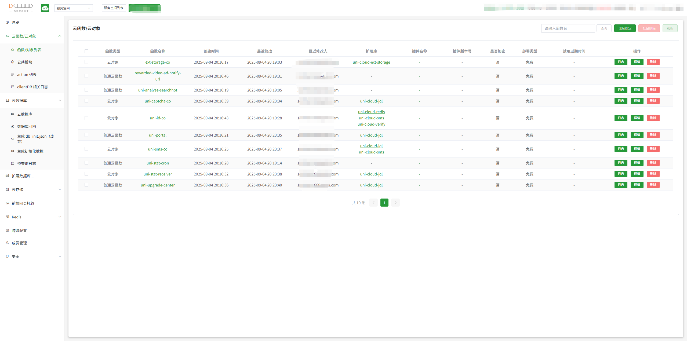Click the 总览 overview icon in sidebar
Viewport: 687px width, 341px height.
click(x=7, y=22)
